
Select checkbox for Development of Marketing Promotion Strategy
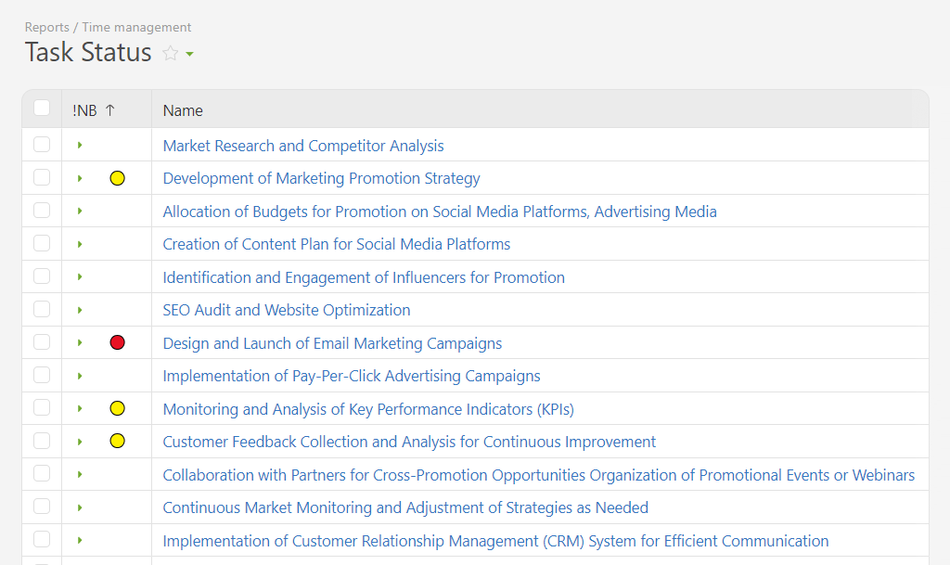click(42, 177)
